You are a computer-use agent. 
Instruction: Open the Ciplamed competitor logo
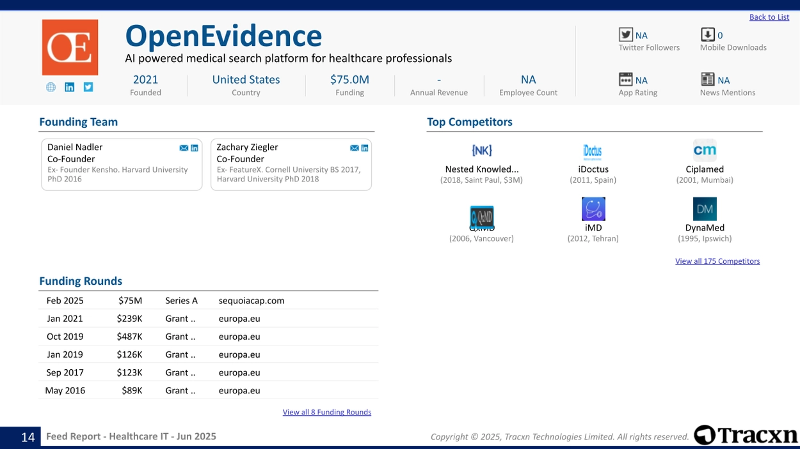point(705,151)
